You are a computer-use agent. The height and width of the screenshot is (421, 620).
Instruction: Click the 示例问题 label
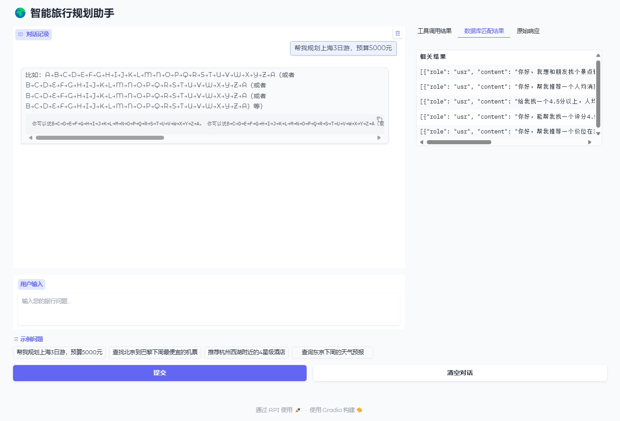(x=31, y=339)
